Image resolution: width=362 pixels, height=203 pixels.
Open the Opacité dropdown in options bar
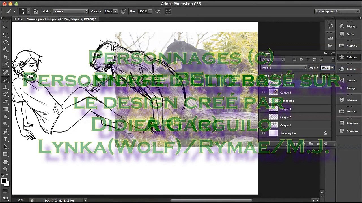pos(115,11)
